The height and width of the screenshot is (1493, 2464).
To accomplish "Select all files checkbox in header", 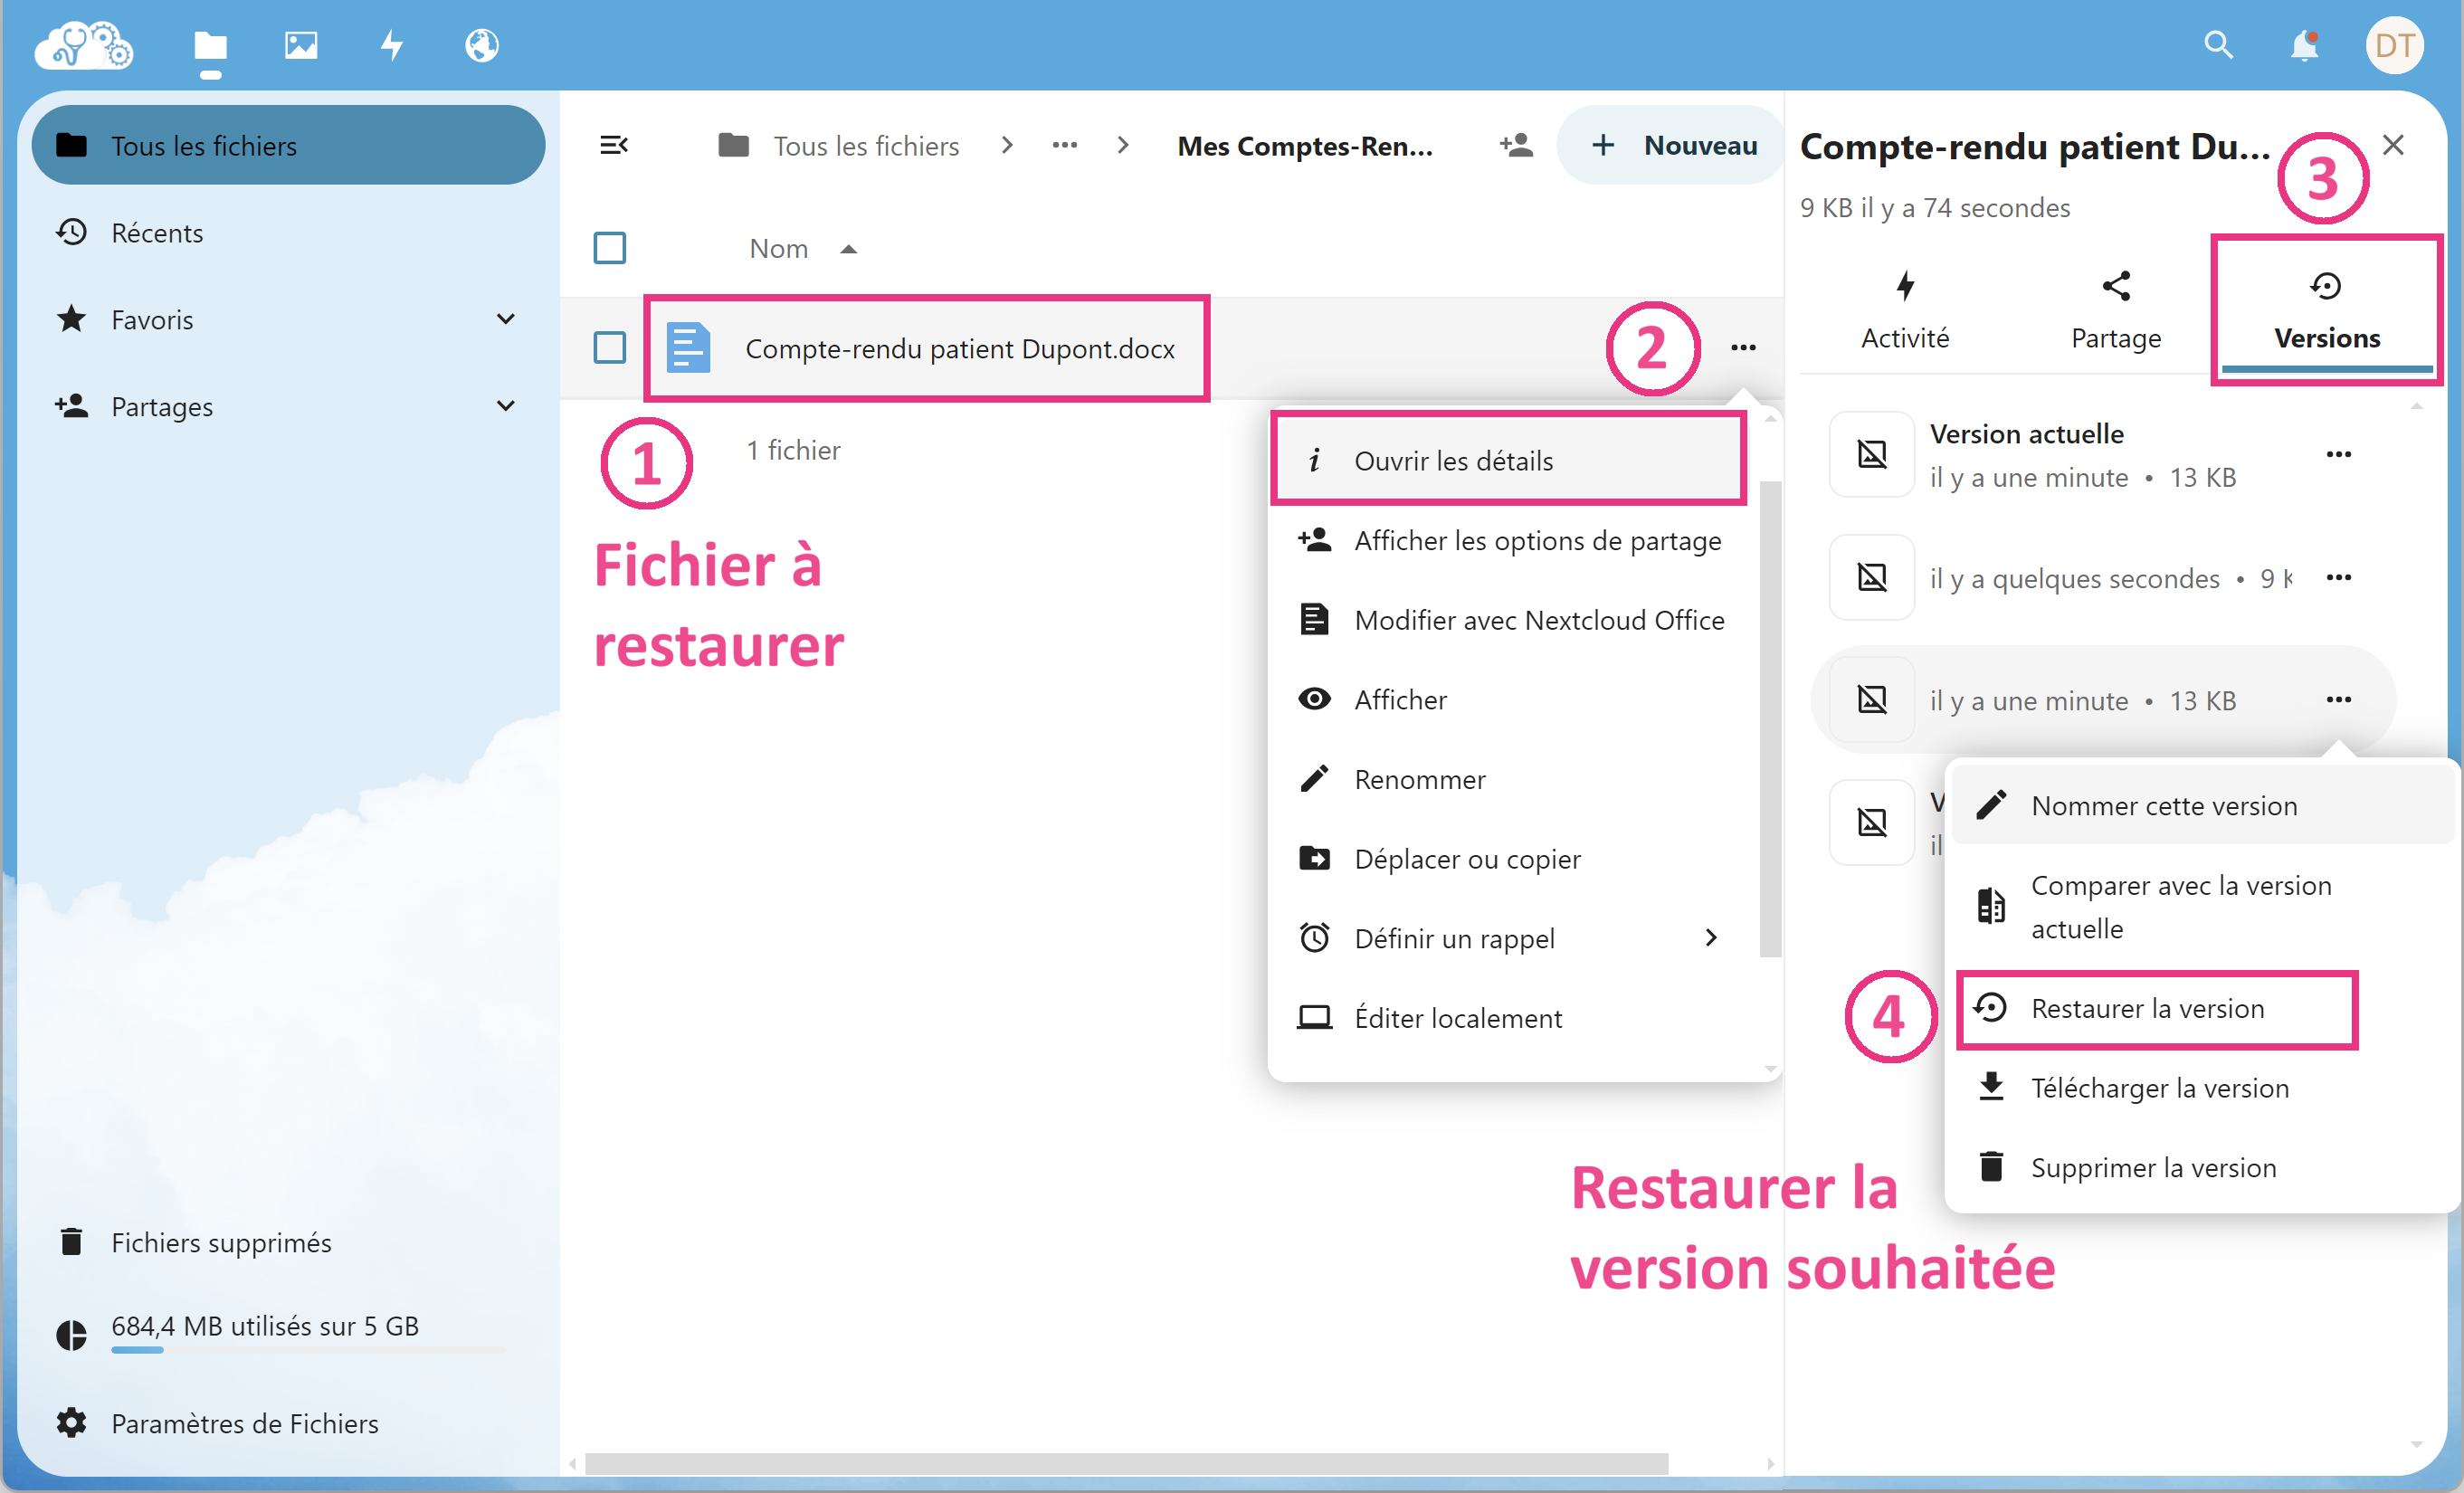I will [x=609, y=248].
